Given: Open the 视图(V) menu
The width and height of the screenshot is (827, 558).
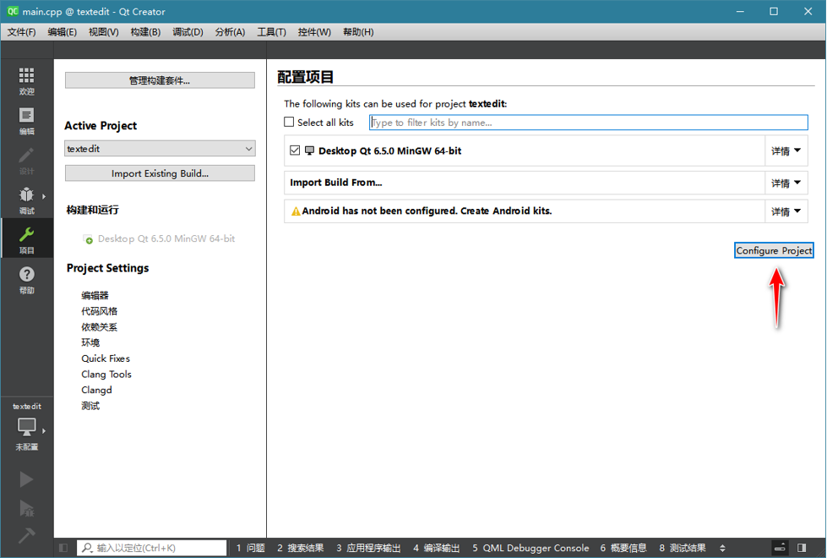Looking at the screenshot, I should pos(103,32).
